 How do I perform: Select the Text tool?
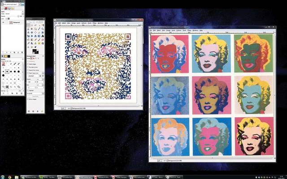(43, 36)
